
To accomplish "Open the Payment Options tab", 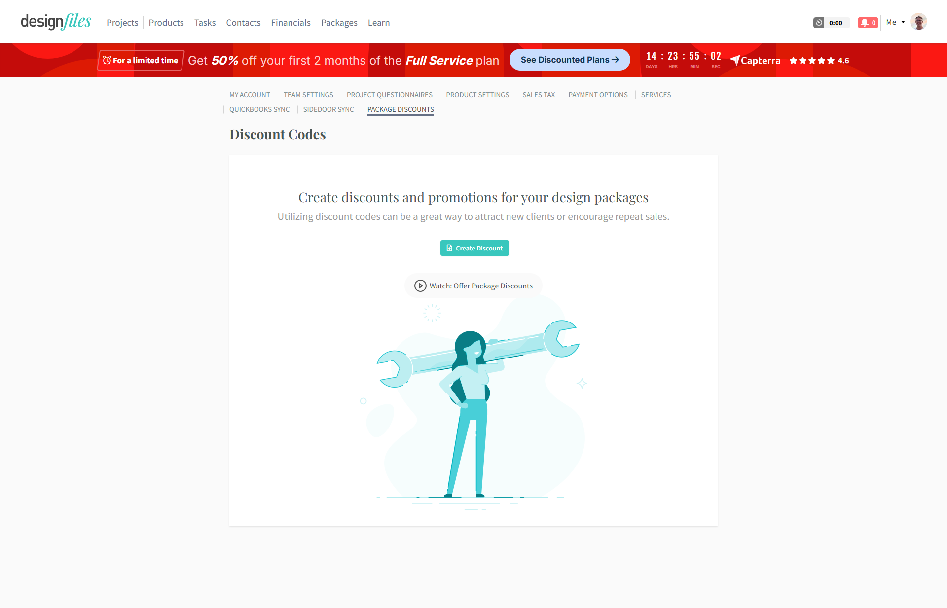I will point(598,95).
